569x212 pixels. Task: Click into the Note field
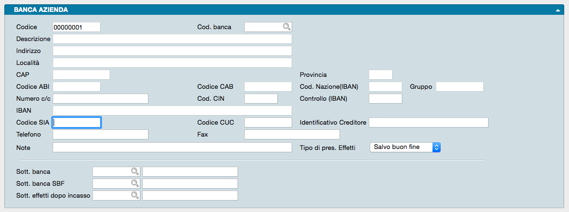[x=172, y=148]
